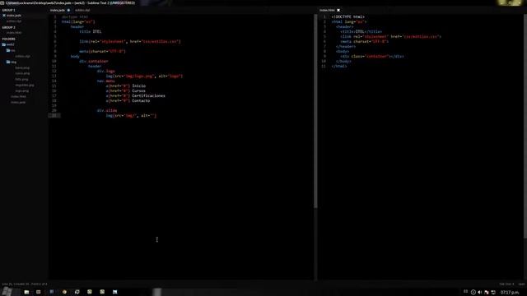Collapse the web2 folder in sidebar
This screenshot has height=296, width=527.
click(x=4, y=44)
